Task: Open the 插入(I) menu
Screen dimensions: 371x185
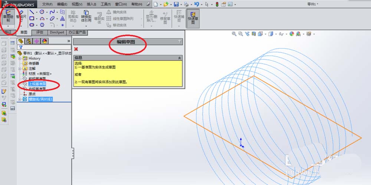Action: tap(92, 4)
